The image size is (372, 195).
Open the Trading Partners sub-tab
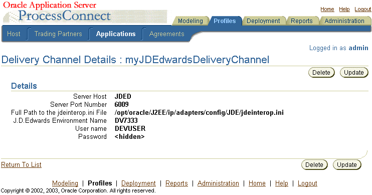click(x=58, y=34)
